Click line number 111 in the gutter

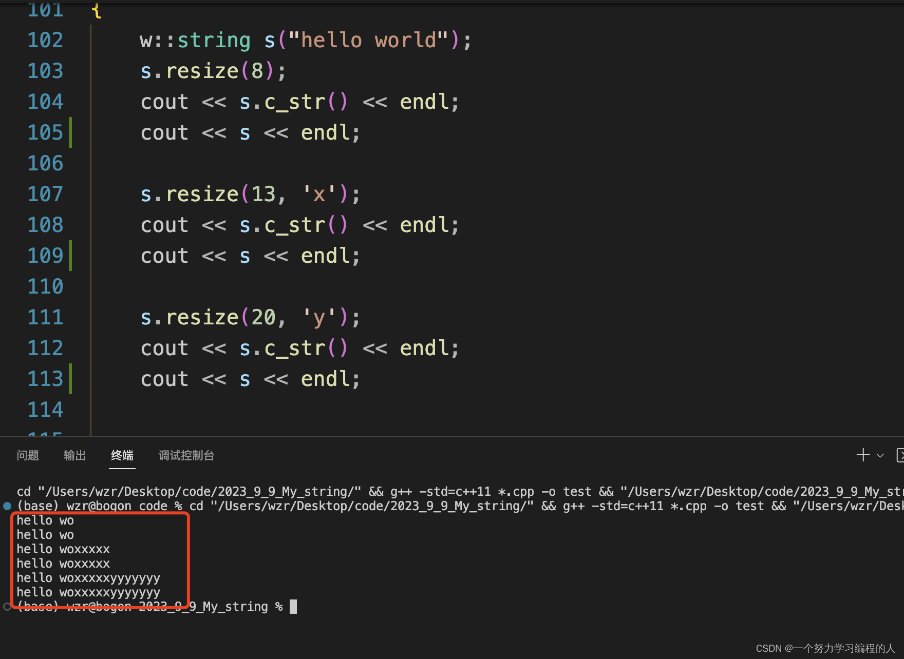point(45,317)
